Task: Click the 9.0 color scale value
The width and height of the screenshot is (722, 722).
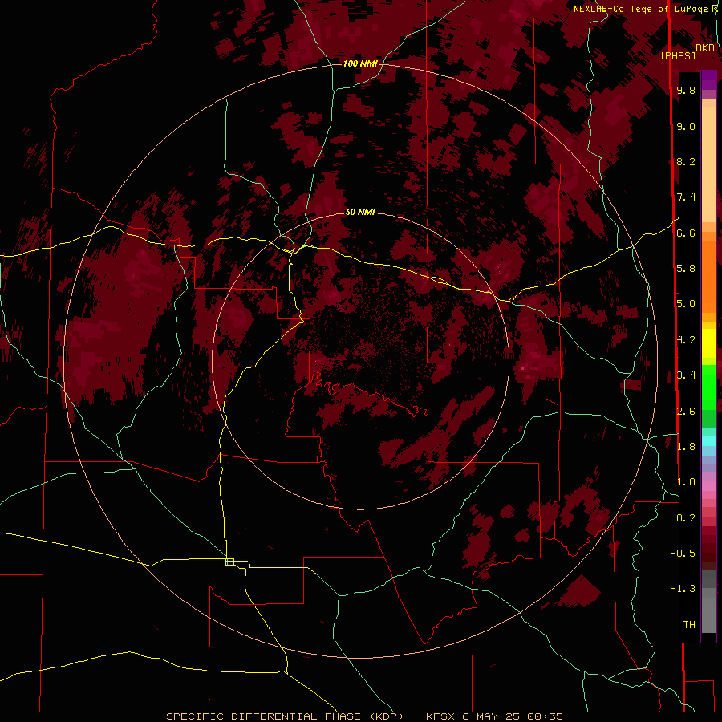Action: coord(686,126)
